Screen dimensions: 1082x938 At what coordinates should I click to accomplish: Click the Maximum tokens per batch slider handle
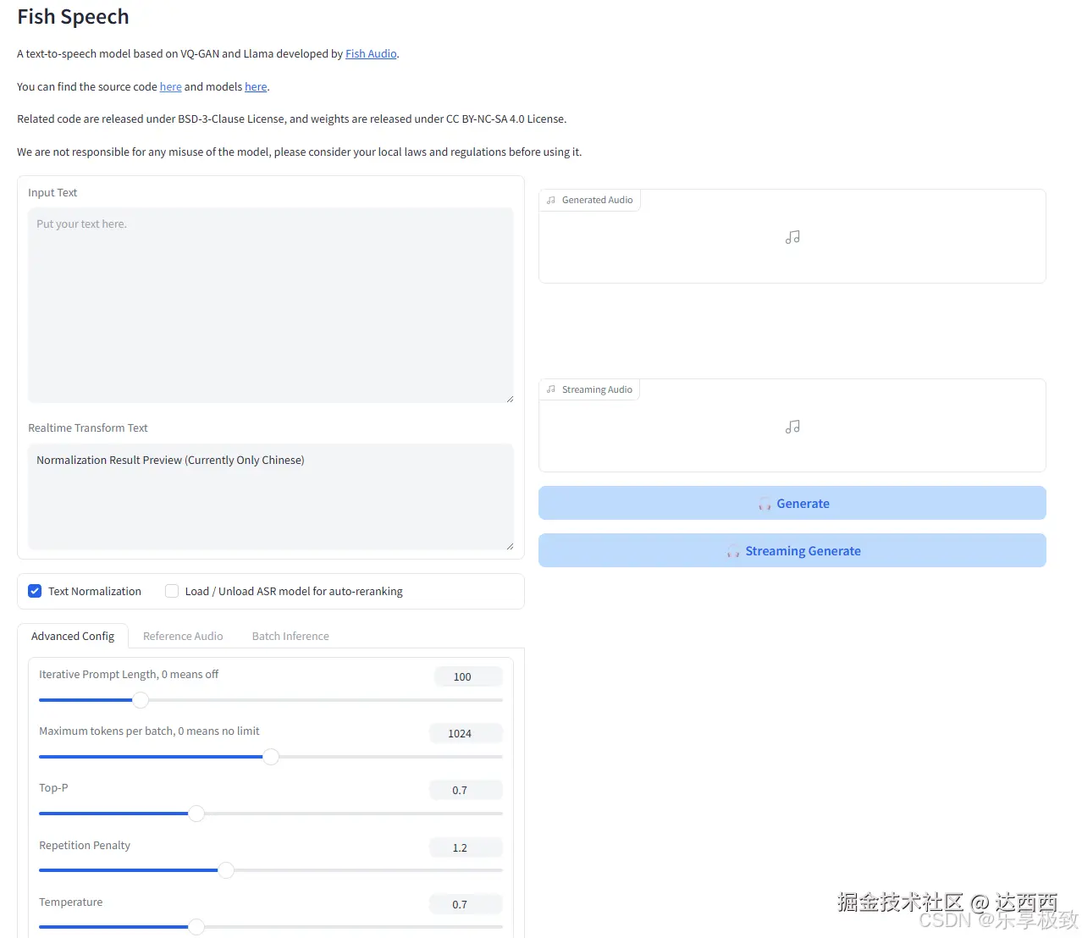(271, 757)
